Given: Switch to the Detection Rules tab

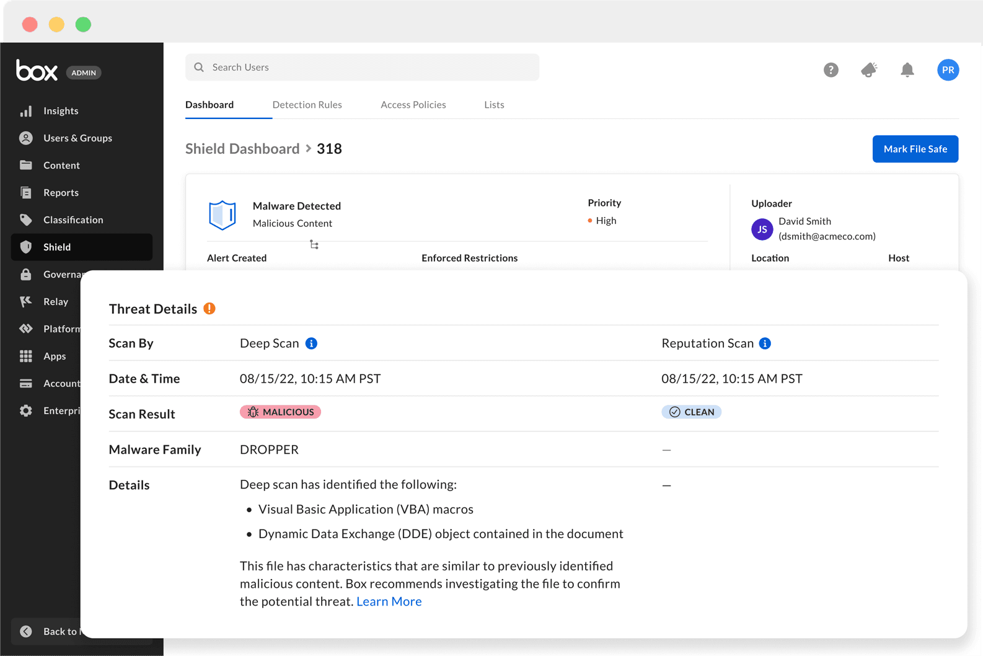Looking at the screenshot, I should click(307, 105).
